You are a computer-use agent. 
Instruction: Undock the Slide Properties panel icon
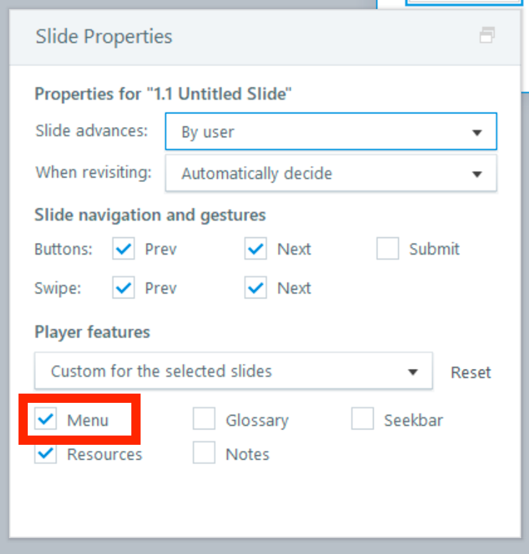coord(487,35)
